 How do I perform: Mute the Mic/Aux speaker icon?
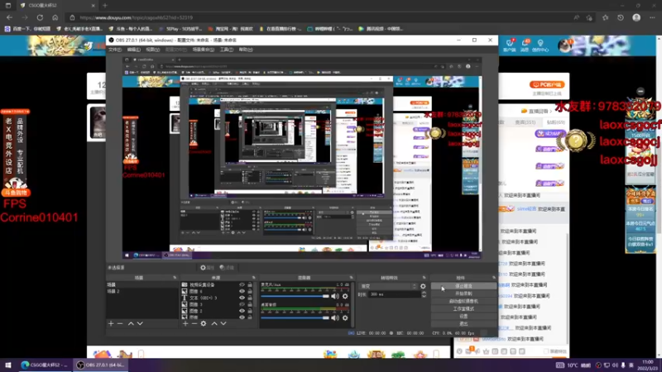pyautogui.click(x=335, y=296)
